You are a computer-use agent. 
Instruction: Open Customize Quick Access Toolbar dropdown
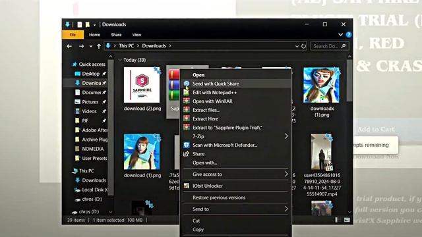pyautogui.click(x=94, y=25)
